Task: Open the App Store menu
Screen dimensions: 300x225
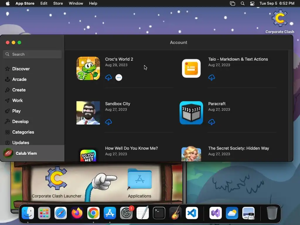Action: 25,4
